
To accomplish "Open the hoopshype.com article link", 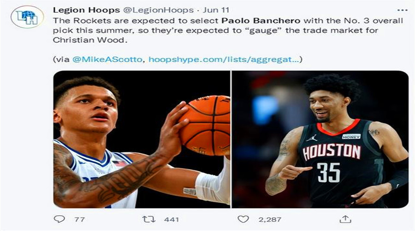I will [x=224, y=60].
